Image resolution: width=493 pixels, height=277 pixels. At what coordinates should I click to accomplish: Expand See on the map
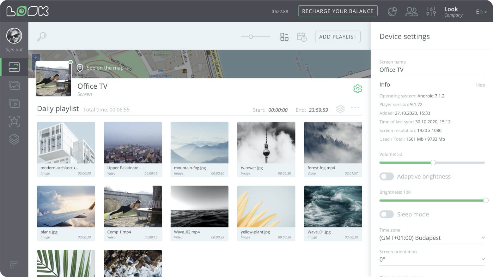108,68
